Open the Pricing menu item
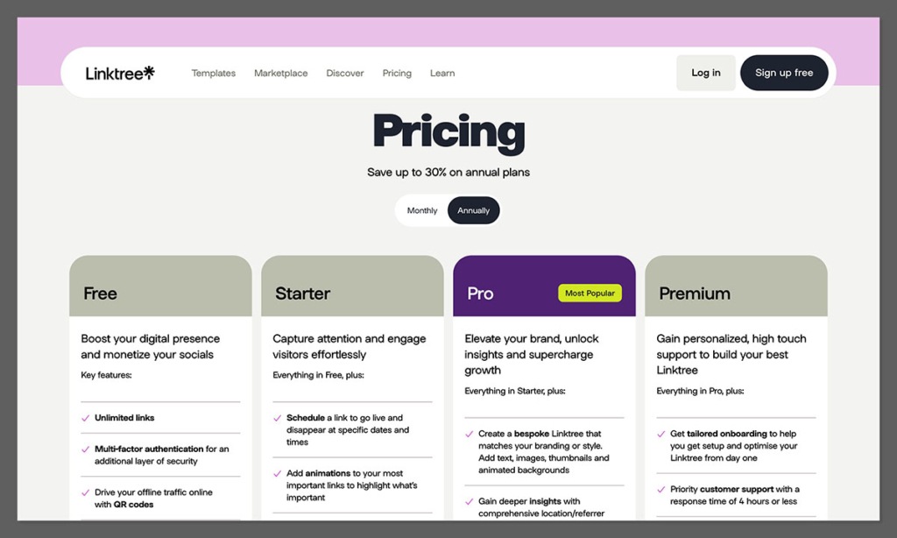 click(397, 74)
